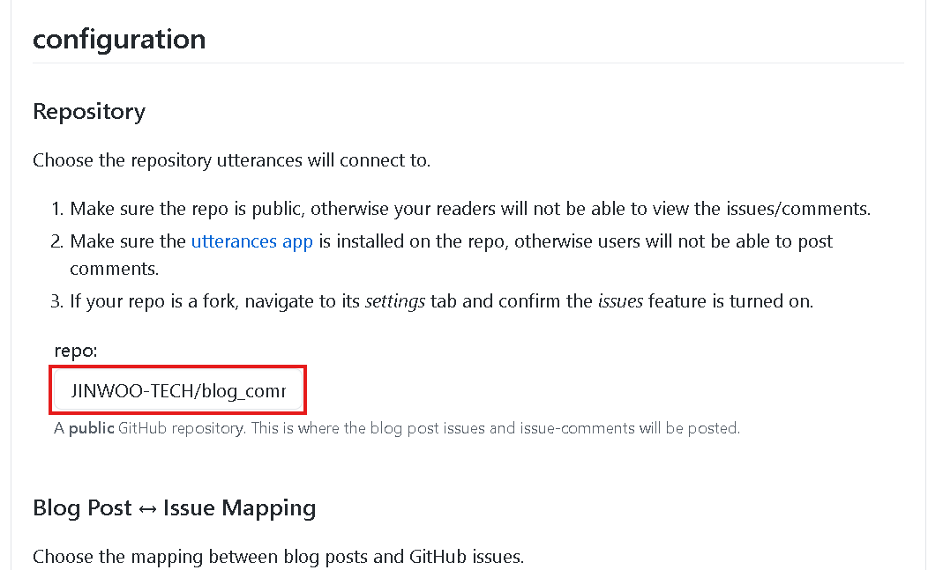Click the ↔ arrow symbol in mapping heading
This screenshot has width=928, height=570.
[147, 509]
